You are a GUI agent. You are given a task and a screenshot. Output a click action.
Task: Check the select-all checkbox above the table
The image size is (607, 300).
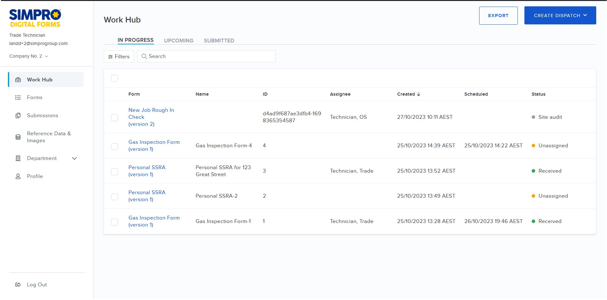click(x=114, y=78)
